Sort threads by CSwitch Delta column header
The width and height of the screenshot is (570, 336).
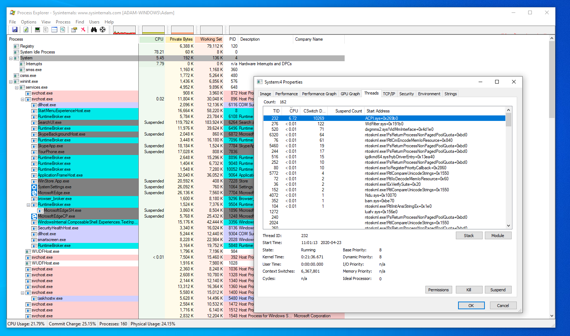314,111
